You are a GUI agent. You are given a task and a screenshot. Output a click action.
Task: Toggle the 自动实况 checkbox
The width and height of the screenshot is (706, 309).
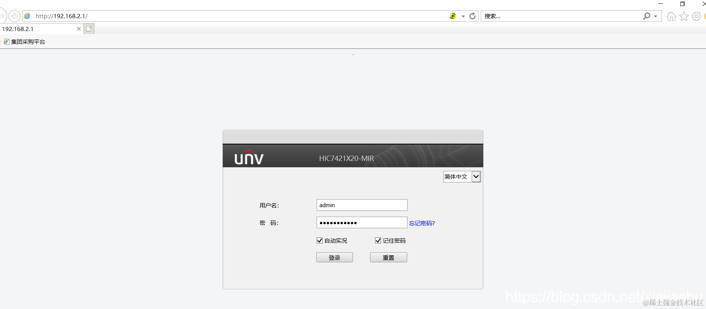pos(320,240)
